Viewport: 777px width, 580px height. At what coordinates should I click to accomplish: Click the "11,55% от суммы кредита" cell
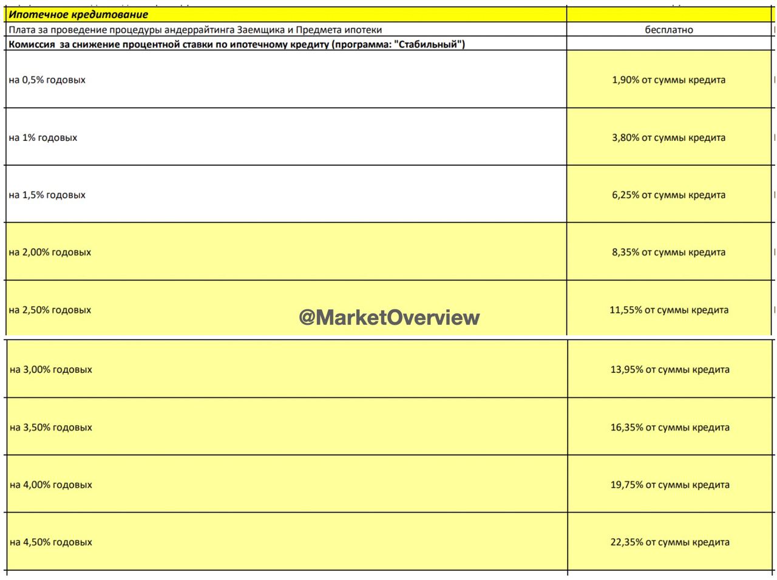pyautogui.click(x=668, y=310)
